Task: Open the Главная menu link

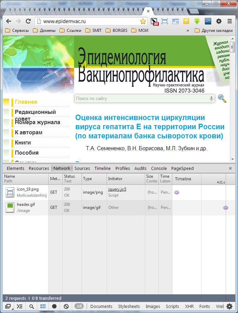Action: (x=26, y=102)
